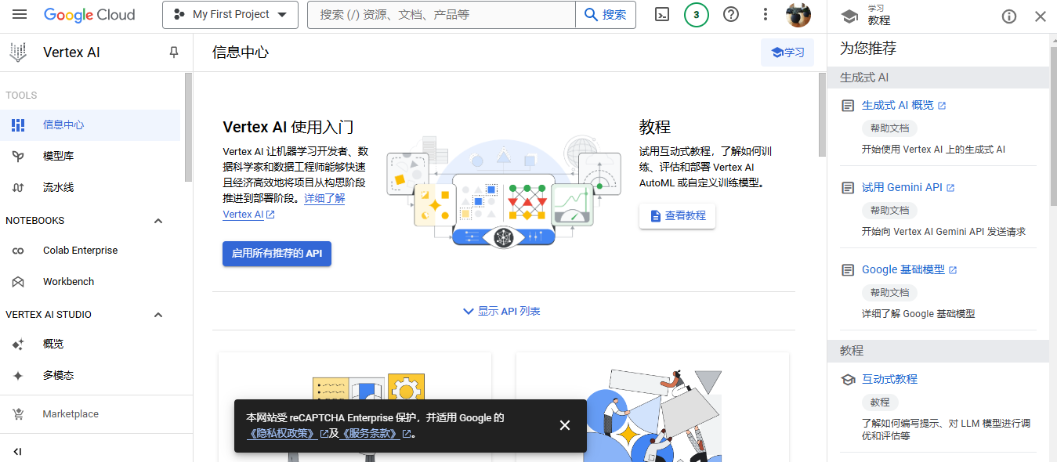
Task: Open the user account avatar
Action: (x=798, y=15)
